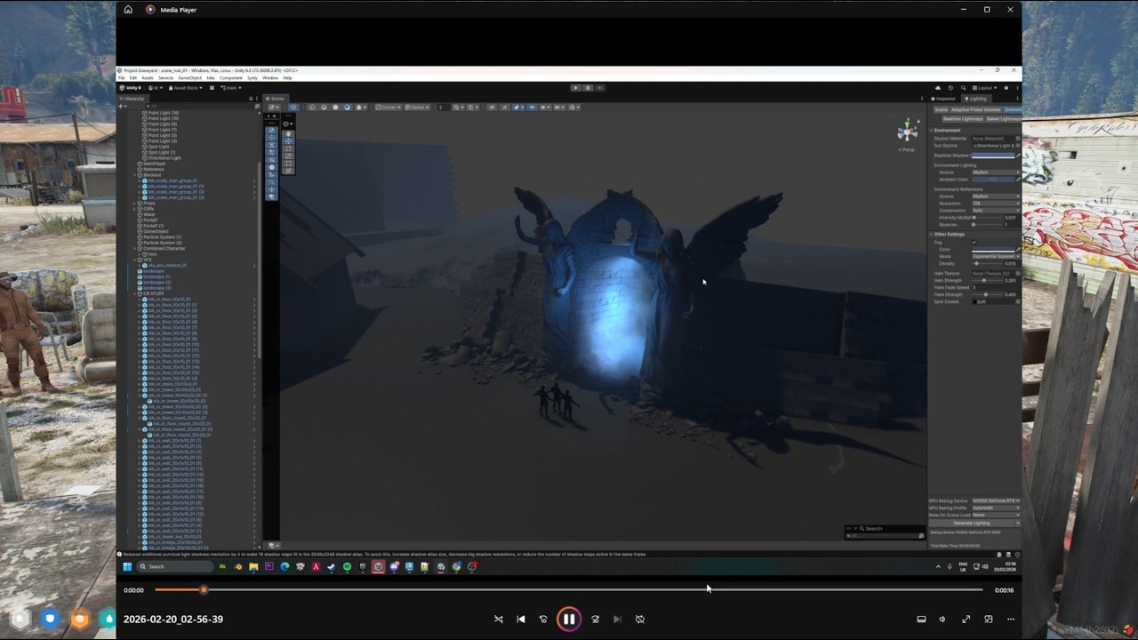This screenshot has width=1138, height=640.
Task: Open Unity cloud services icon
Action: 937,88
